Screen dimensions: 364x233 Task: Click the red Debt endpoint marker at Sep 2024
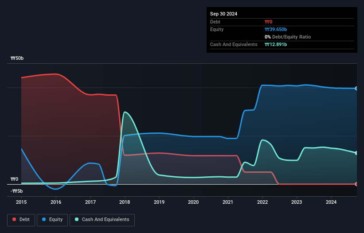[356, 184]
